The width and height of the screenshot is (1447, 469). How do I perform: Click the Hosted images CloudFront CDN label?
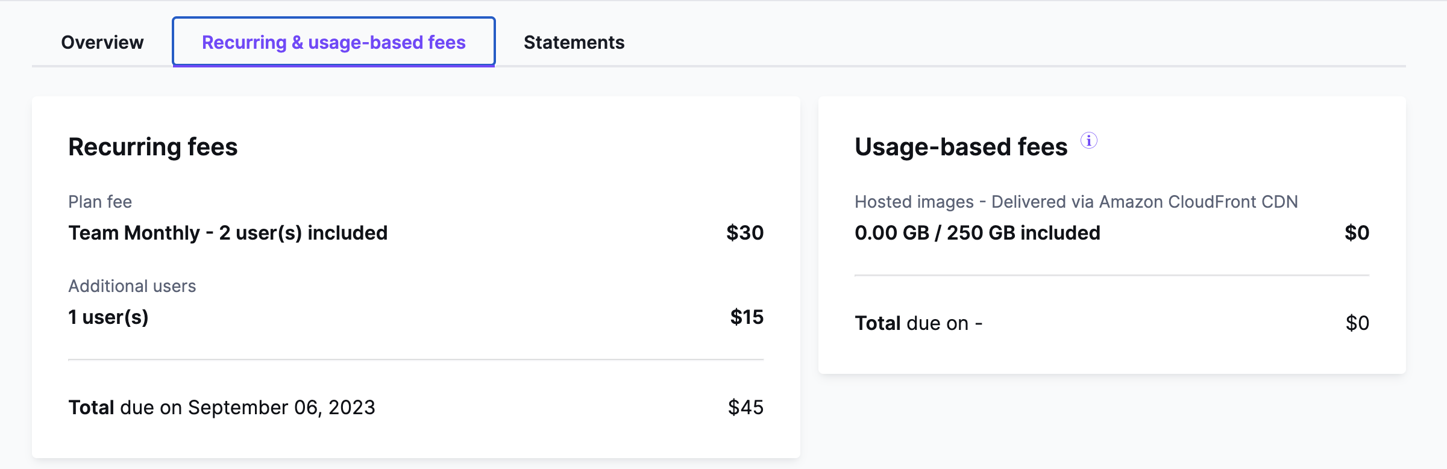[x=1076, y=202]
